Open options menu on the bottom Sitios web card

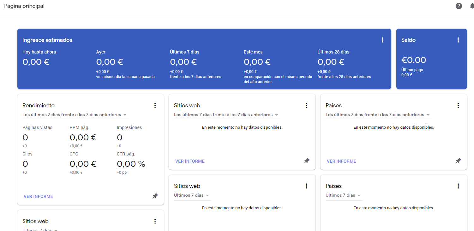pos(307,186)
